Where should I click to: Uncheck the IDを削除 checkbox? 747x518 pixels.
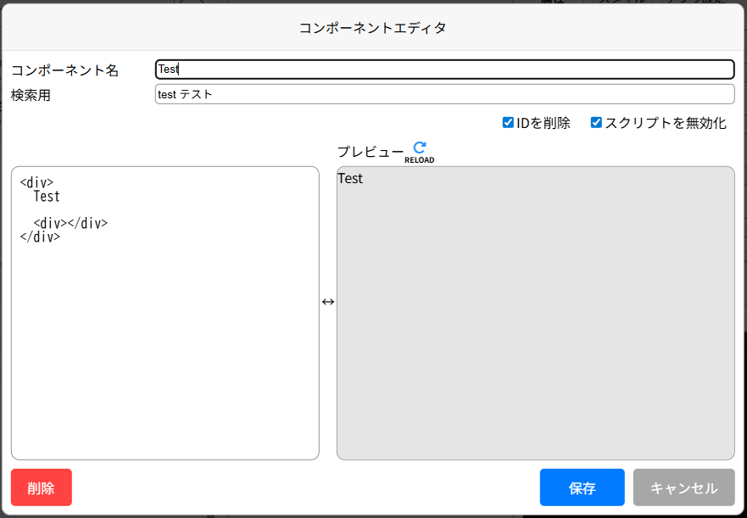508,122
